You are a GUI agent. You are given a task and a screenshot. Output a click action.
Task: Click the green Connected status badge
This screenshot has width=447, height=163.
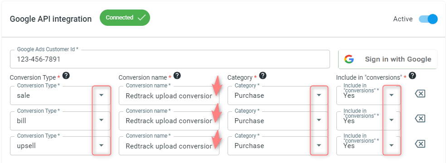tap(125, 18)
